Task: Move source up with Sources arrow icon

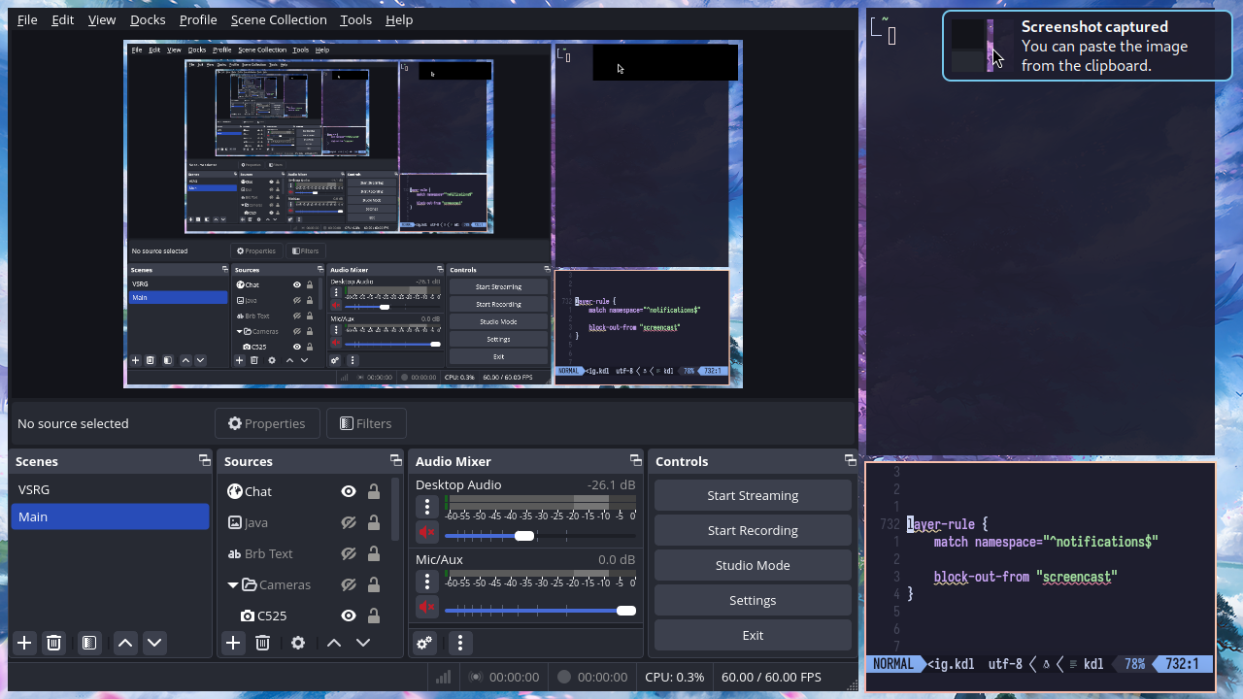Action: [x=334, y=643]
